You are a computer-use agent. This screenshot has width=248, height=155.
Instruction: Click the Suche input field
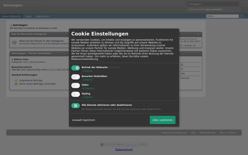click(x=222, y=16)
